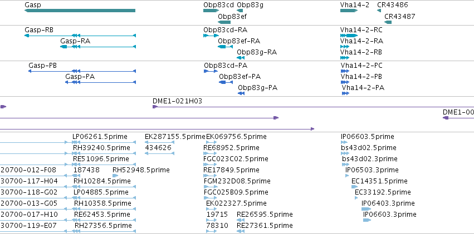Viewport: 474px width, 234px height.
Task: Click the Vha14-2 gene arrow
Action: (x=349, y=11)
